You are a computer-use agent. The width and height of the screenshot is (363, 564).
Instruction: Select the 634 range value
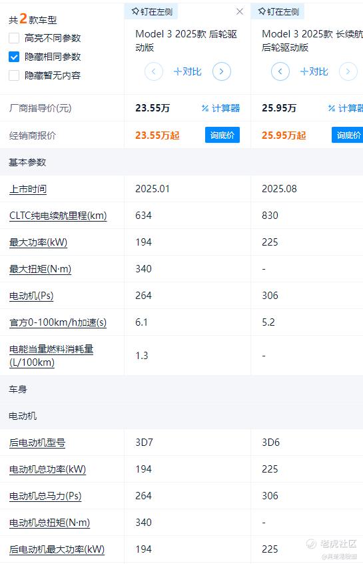click(x=143, y=216)
